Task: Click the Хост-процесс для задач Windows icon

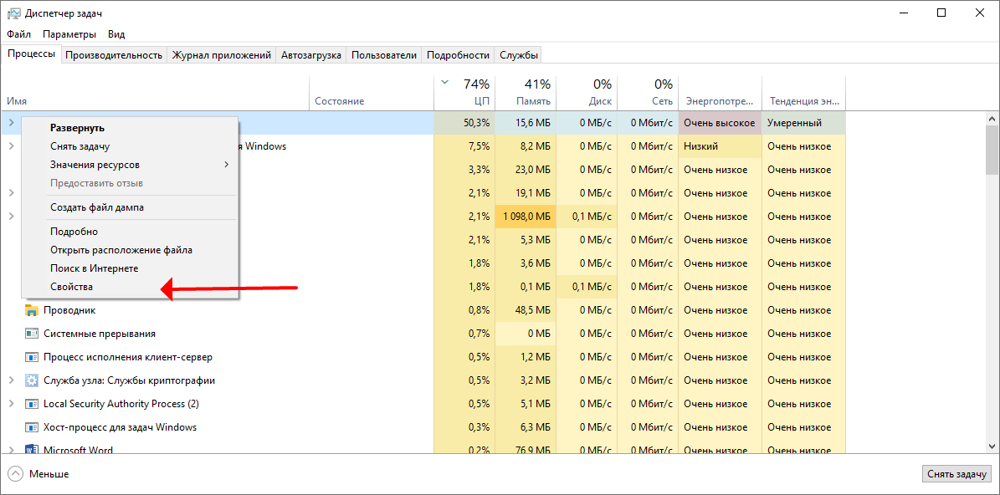Action: tap(31, 426)
